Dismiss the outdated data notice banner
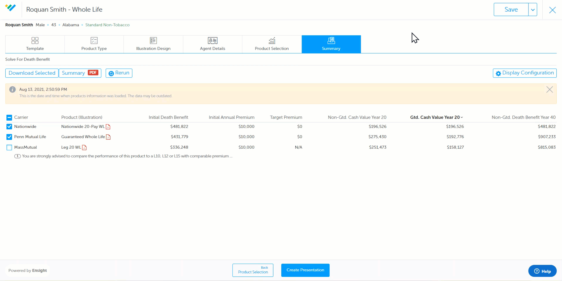 pyautogui.click(x=549, y=90)
